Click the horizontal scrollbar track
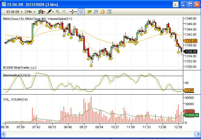Screen dimensions: 201x139 click(x=100, y=134)
